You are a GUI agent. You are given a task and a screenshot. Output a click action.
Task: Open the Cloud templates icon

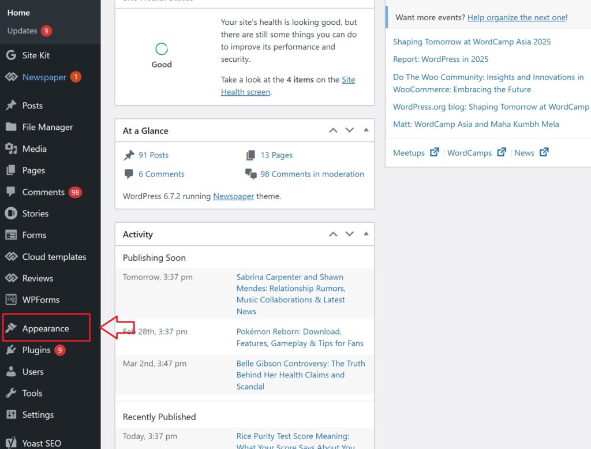click(x=11, y=257)
